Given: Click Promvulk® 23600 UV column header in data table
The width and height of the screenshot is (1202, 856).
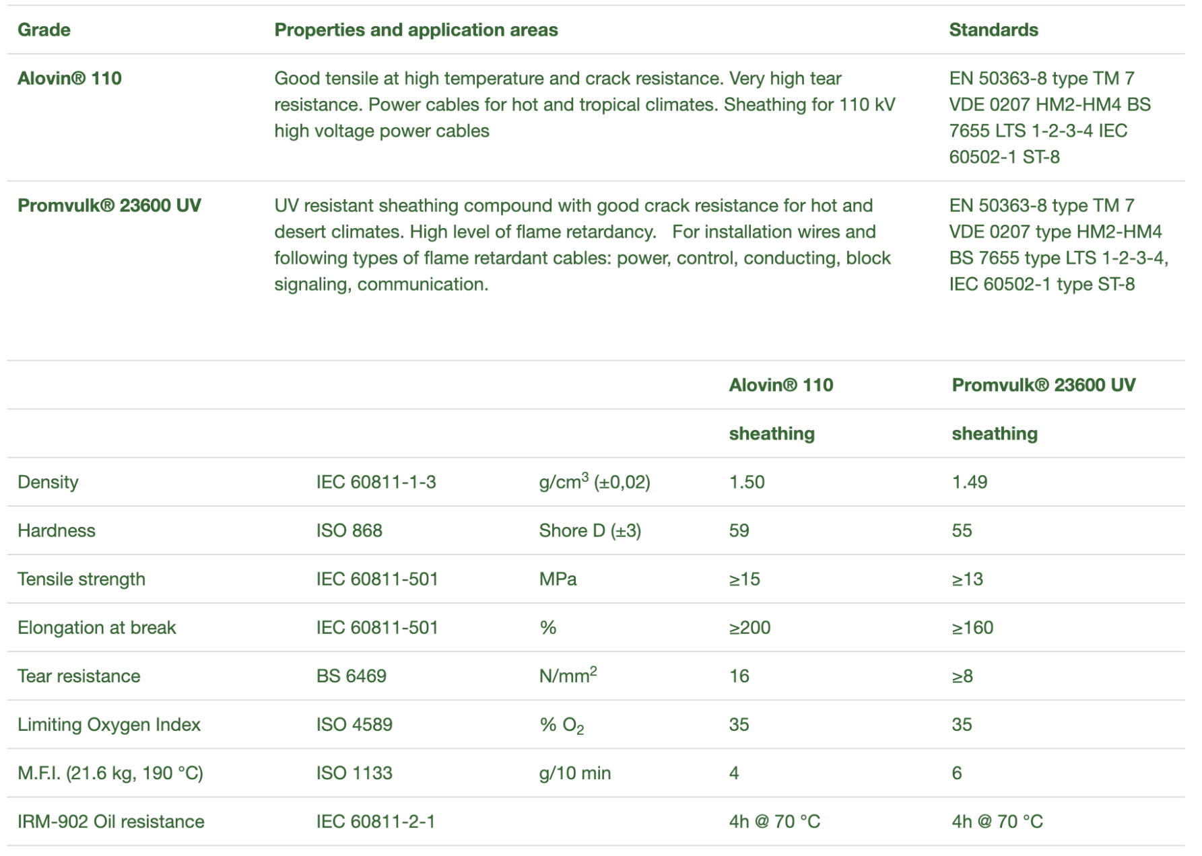Looking at the screenshot, I should [1043, 386].
